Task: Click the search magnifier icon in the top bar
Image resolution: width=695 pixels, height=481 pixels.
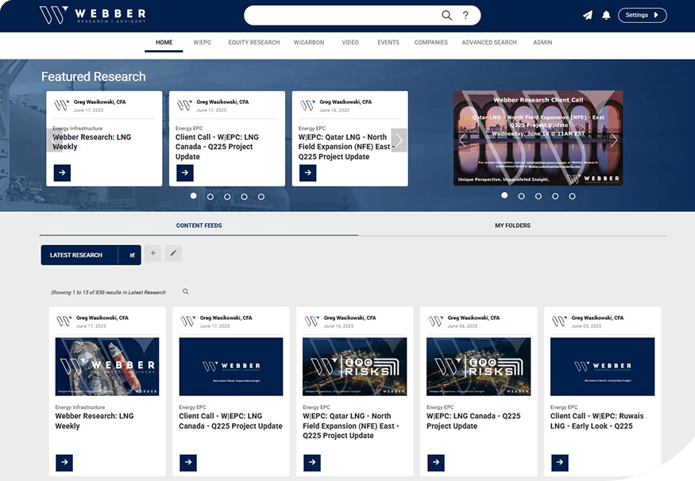Action: coord(446,15)
